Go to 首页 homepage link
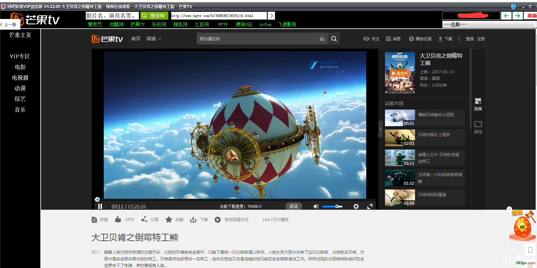The image size is (537, 268). (x=136, y=39)
